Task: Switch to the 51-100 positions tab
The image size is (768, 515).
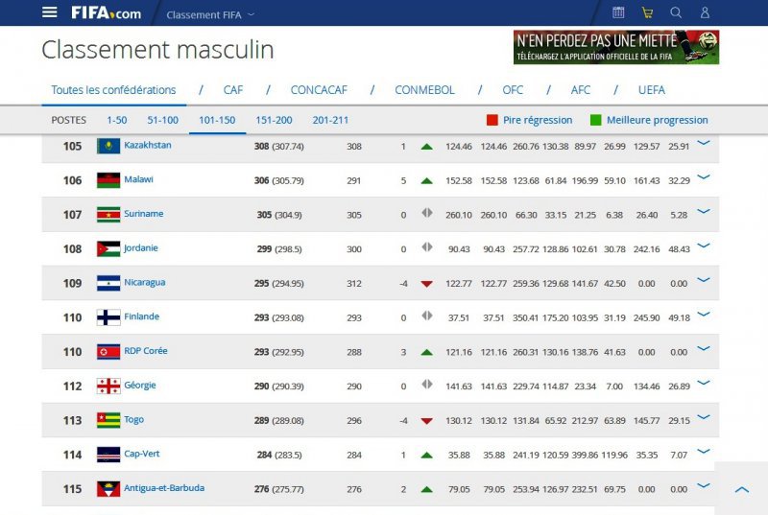Action: coord(162,120)
